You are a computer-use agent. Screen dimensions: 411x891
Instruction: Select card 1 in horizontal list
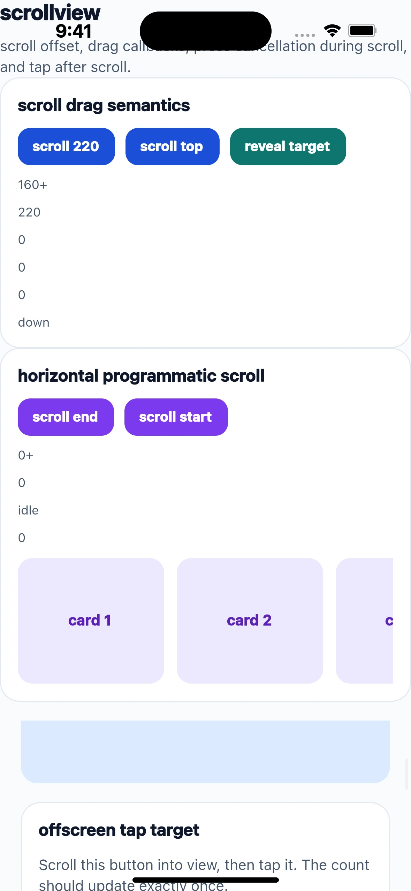pyautogui.click(x=91, y=620)
